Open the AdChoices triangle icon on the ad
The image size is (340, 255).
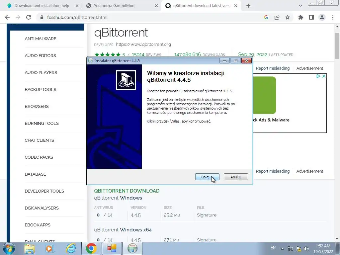(318, 76)
